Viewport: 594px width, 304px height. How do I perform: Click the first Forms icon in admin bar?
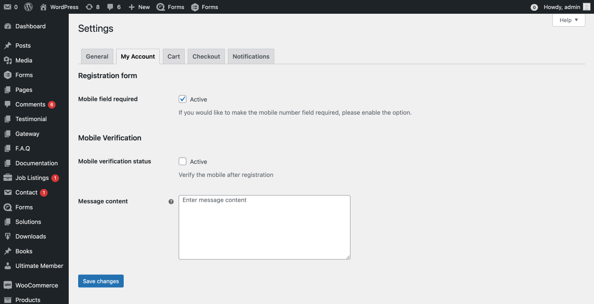click(161, 7)
